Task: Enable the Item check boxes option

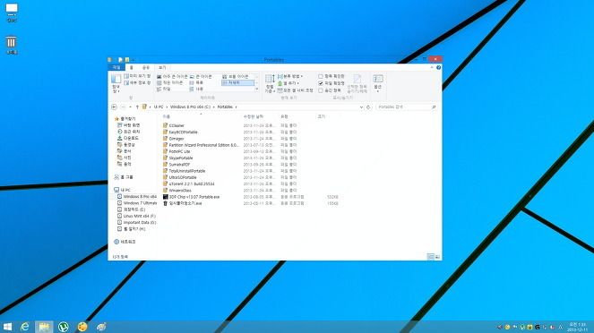Action: point(321,76)
